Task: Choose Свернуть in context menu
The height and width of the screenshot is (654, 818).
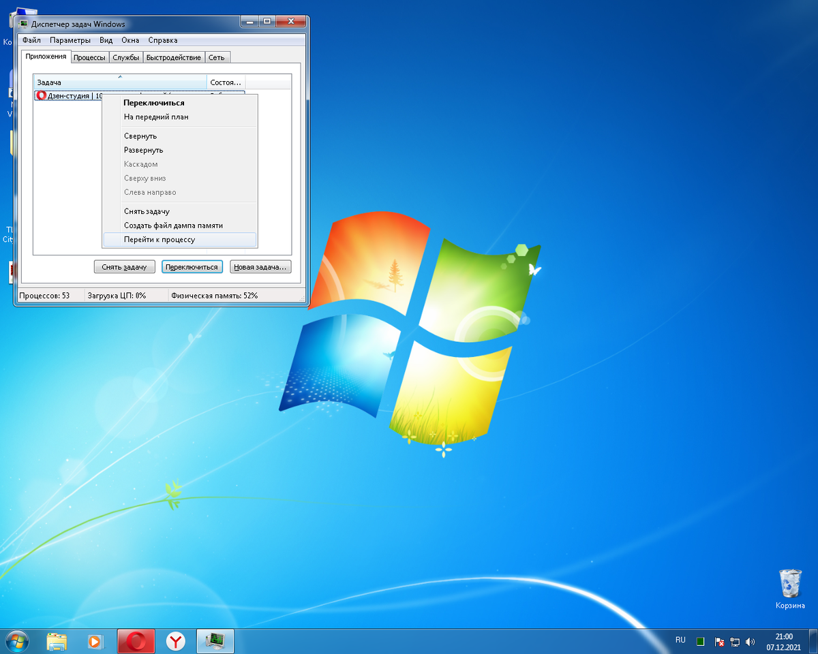Action: click(x=180, y=136)
